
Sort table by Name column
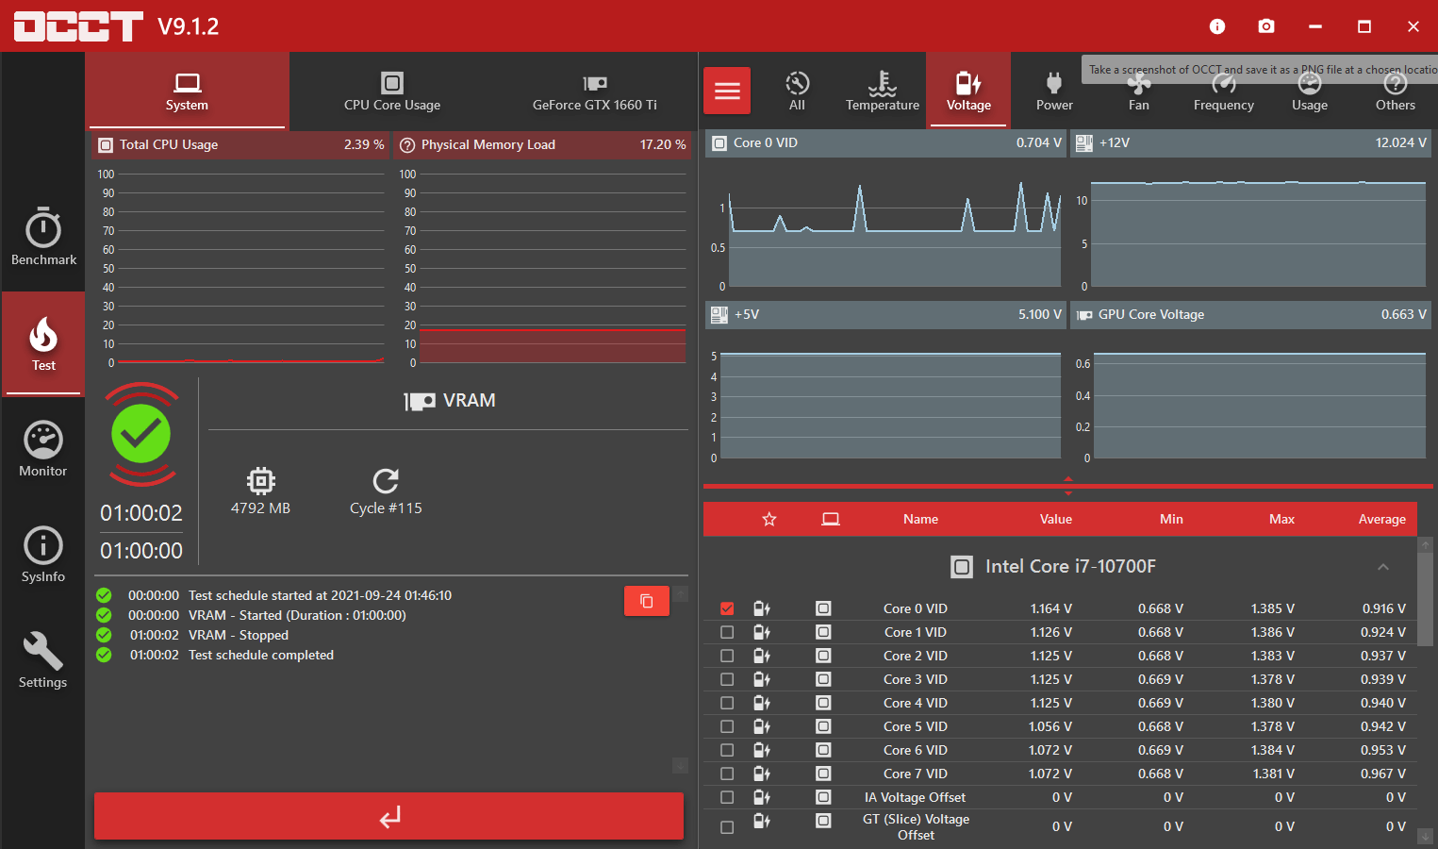(920, 519)
